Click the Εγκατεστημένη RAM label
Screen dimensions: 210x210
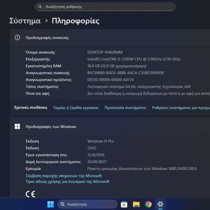[43, 66]
